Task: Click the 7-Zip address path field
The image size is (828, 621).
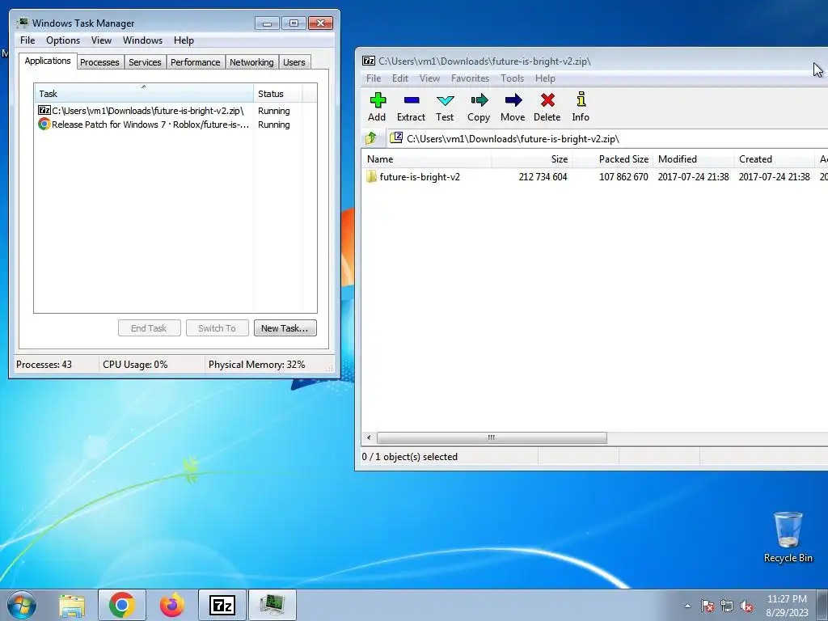Action: coord(607,139)
